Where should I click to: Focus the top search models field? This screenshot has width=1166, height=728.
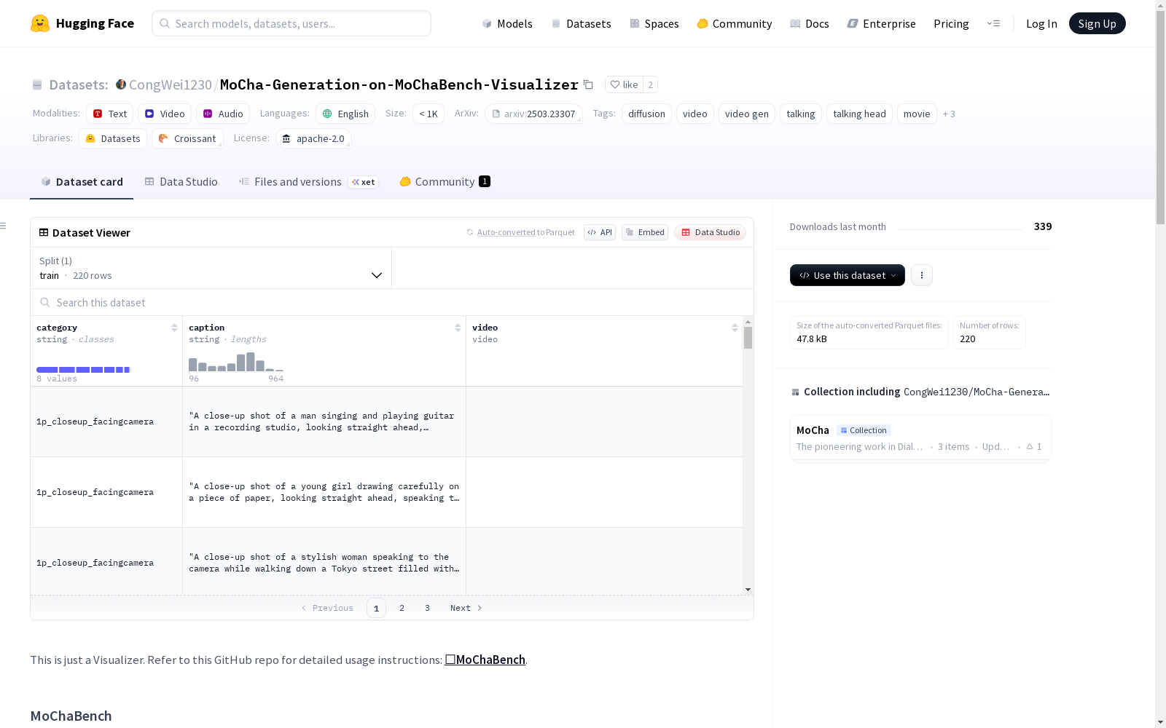click(x=291, y=23)
